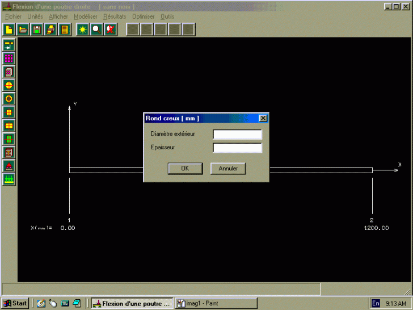413x310 pixels.
Task: Open the Fichier menu
Action: 13,16
